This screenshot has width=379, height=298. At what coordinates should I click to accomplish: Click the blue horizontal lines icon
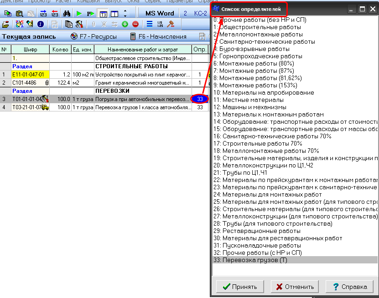(150, 24)
